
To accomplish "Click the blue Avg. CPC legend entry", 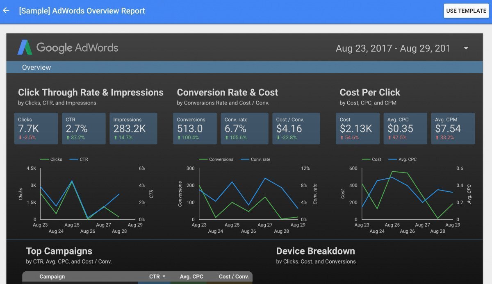I will (402, 159).
